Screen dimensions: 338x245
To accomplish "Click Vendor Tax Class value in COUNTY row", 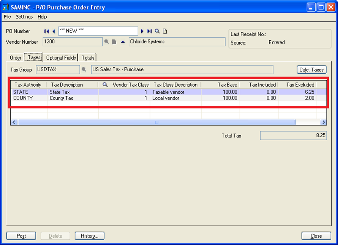I will pyautogui.click(x=124, y=98).
